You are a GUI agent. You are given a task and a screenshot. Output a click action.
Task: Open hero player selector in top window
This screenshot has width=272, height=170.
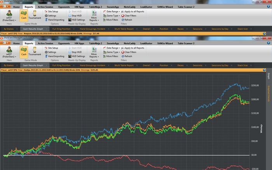pyautogui.click(x=9, y=16)
